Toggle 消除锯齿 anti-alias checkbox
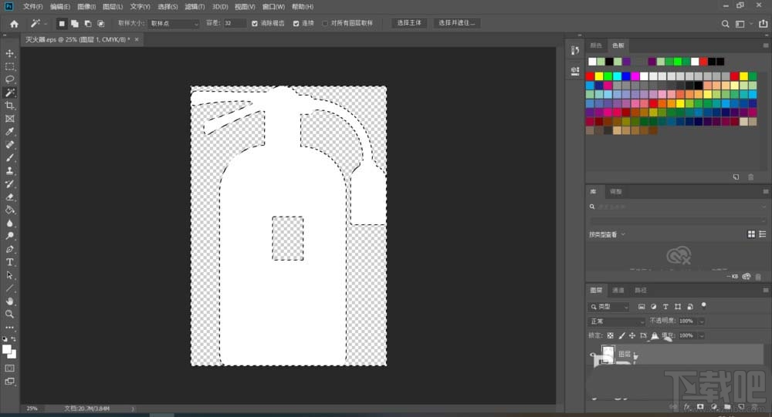 coord(255,23)
